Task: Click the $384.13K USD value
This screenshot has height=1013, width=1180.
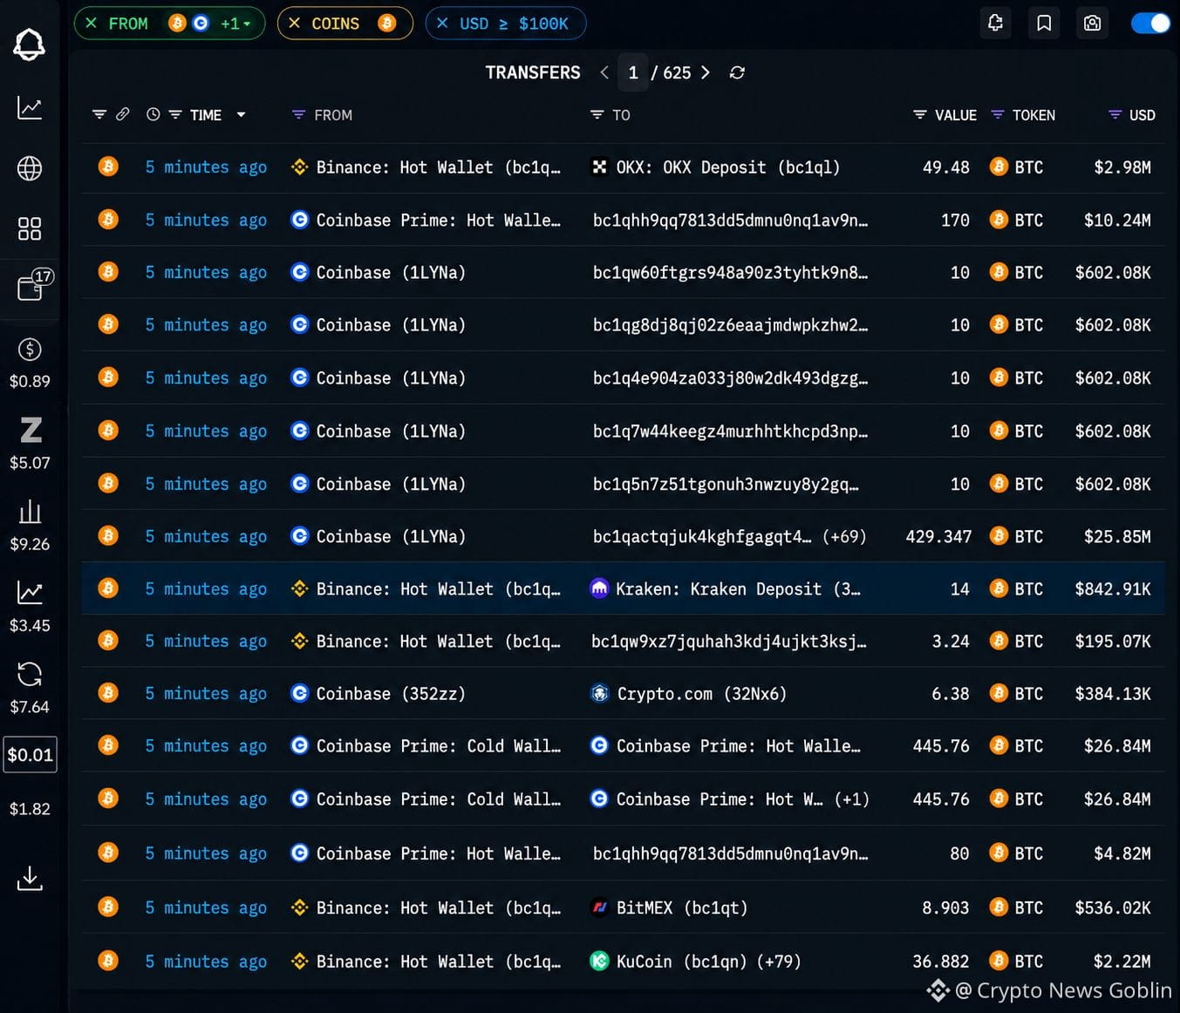Action: [x=1113, y=693]
